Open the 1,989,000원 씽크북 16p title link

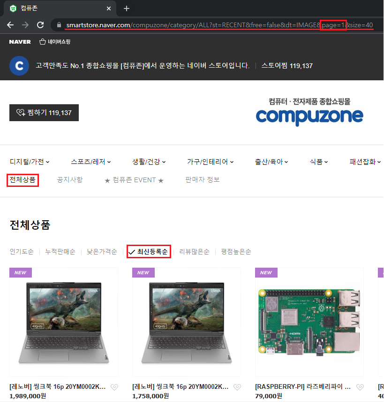[x=58, y=387]
